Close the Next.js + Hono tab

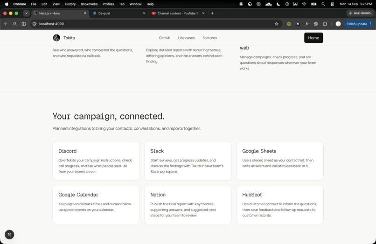pyautogui.click(x=85, y=13)
